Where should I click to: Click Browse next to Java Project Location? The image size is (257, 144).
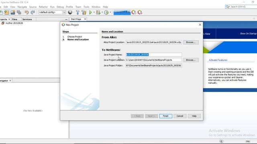coord(191,60)
